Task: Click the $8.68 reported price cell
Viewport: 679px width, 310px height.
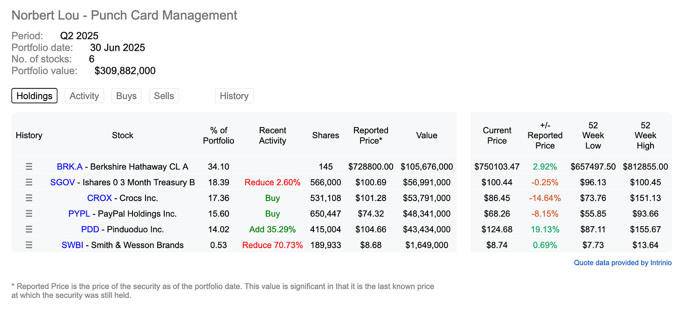Action: [x=371, y=245]
